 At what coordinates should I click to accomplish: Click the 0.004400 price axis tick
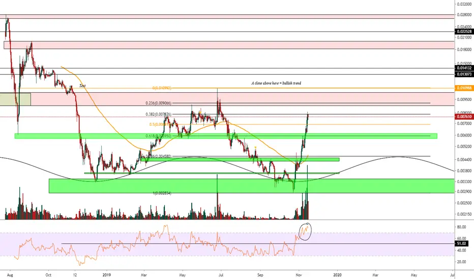[x=464, y=160]
